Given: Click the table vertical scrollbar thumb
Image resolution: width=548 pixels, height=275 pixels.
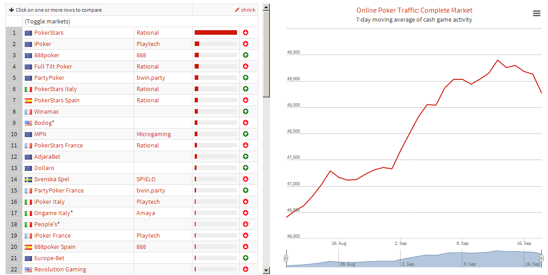Looking at the screenshot, I should 266,54.
